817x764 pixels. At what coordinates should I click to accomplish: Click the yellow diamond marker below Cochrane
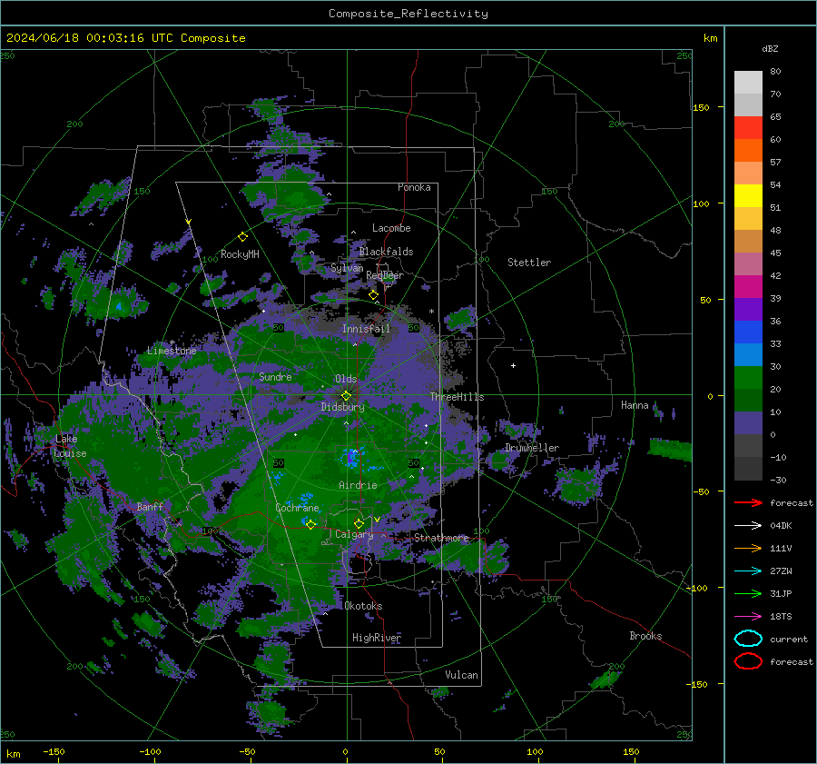310,524
